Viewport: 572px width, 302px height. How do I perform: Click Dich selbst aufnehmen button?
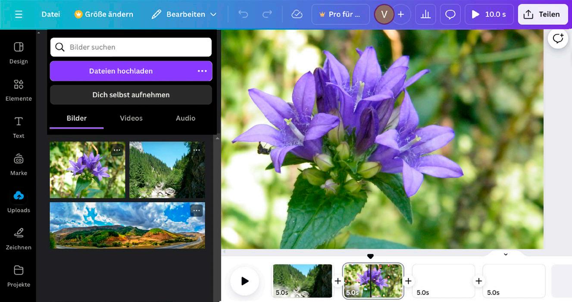[x=131, y=94]
